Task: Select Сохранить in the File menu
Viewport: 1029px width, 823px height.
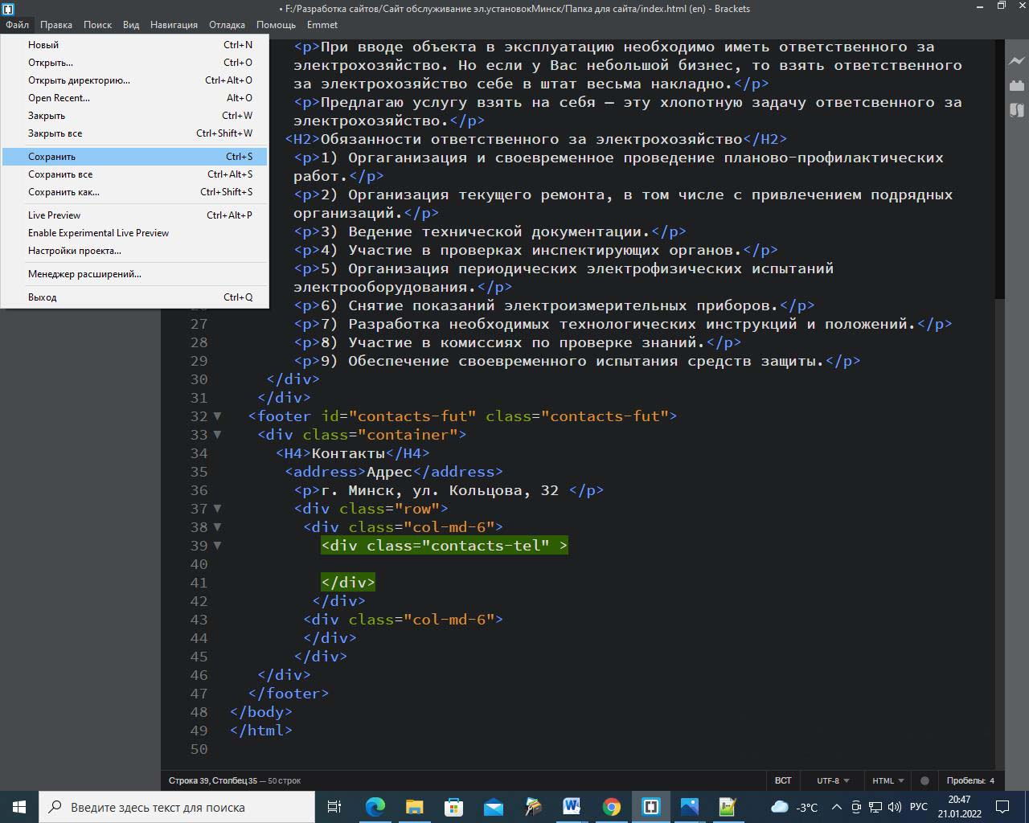Action: coord(51,157)
